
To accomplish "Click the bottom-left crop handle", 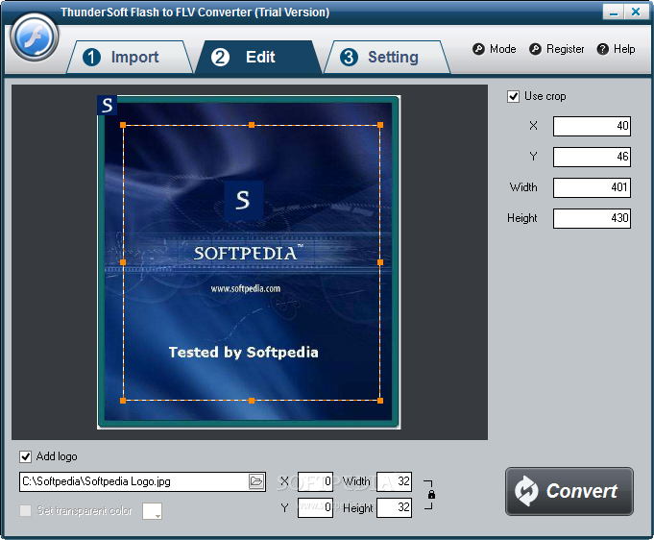I will click(x=123, y=401).
